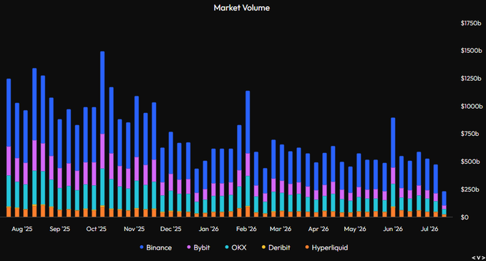Image resolution: width=486 pixels, height=261 pixels.
Task: Click the Oct '25 axis label
Action: point(97,229)
